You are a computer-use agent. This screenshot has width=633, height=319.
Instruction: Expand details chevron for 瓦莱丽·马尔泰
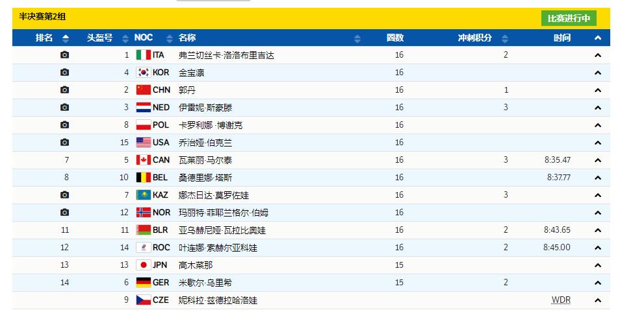598,160
